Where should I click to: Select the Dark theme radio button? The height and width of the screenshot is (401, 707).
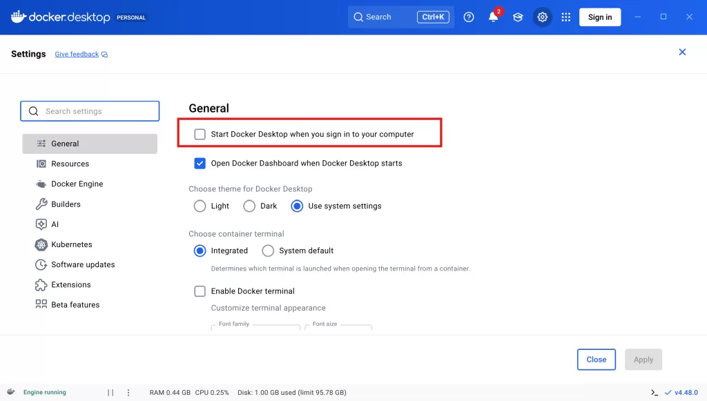point(249,206)
